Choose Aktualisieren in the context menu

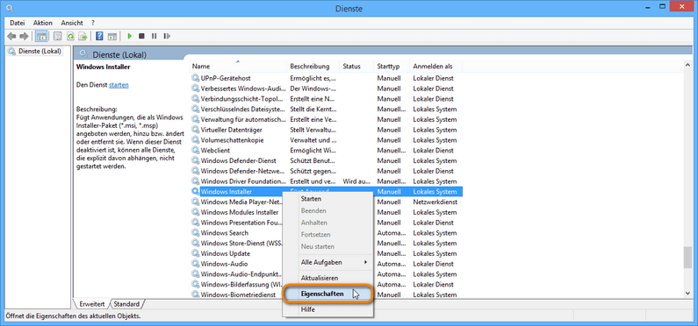[x=328, y=278]
